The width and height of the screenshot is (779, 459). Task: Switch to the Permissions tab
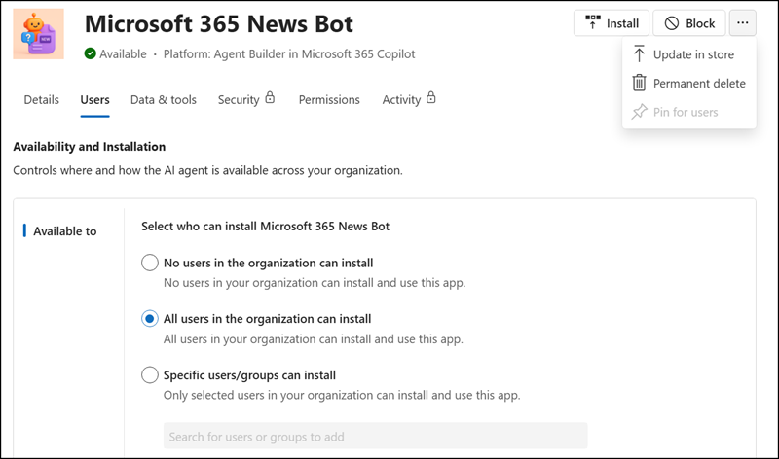click(x=329, y=100)
